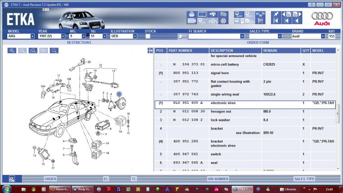Open the single shopping cart icon
343x193 pixels.
(x=260, y=21)
